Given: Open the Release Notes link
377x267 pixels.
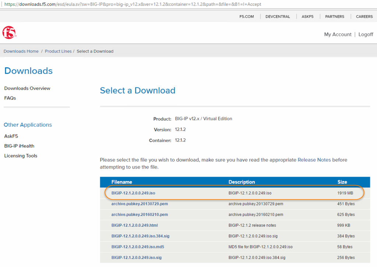Looking at the screenshot, I should [314, 160].
